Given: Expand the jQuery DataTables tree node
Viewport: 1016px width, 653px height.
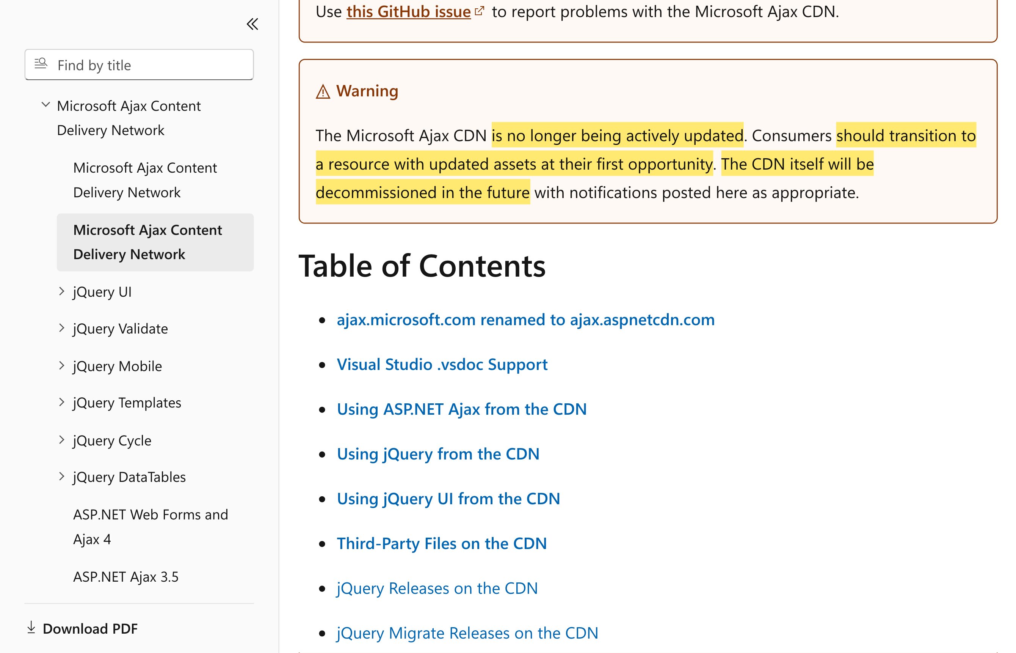Looking at the screenshot, I should click(x=62, y=477).
